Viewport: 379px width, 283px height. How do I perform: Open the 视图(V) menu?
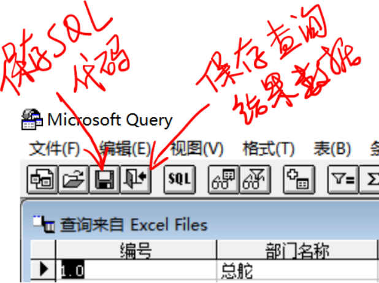click(x=196, y=149)
